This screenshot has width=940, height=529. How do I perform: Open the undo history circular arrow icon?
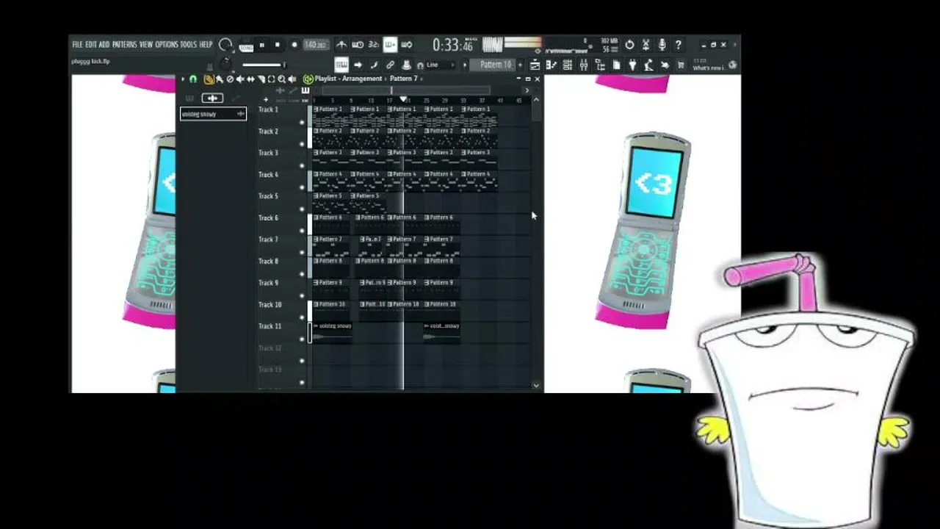[629, 45]
